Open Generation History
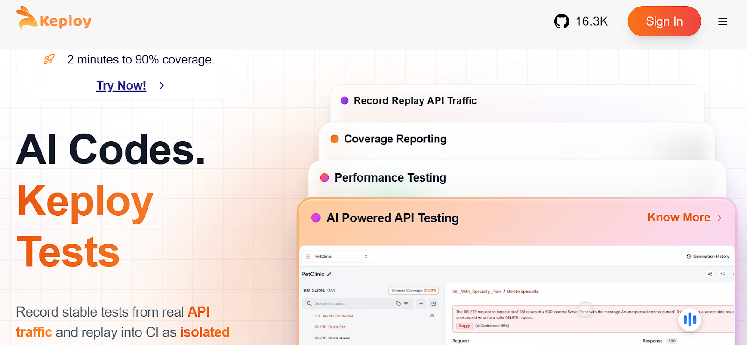Image resolution: width=747 pixels, height=345 pixels. click(708, 256)
